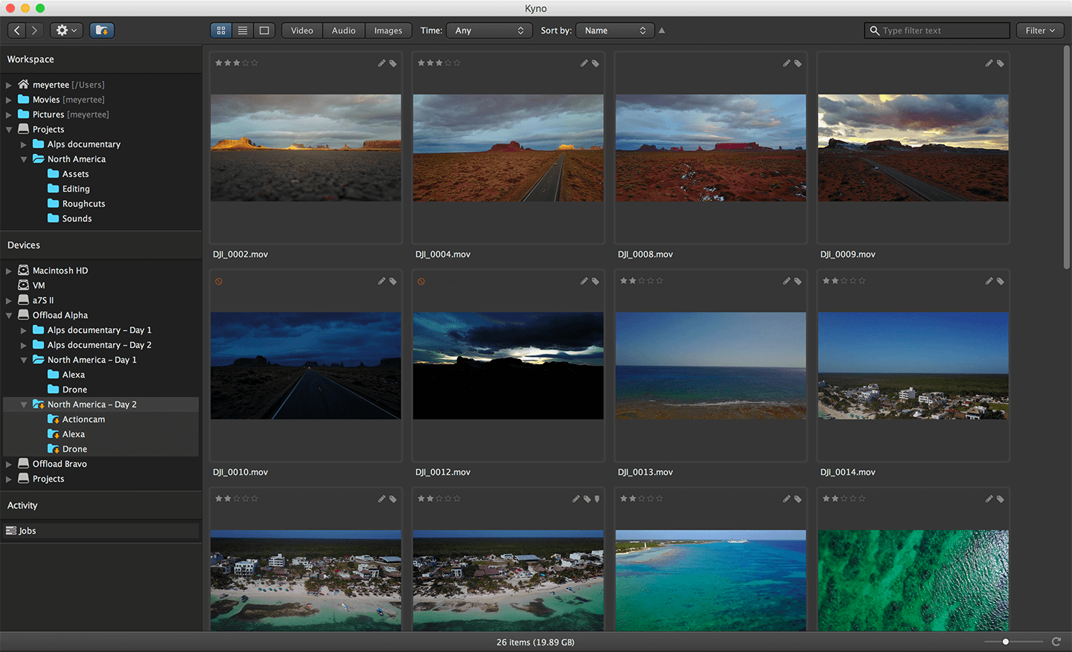Open the settings gear menu
Image resolution: width=1072 pixels, height=652 pixels.
66,30
